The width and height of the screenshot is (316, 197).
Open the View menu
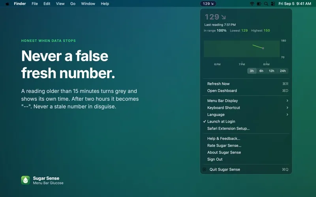60,4
